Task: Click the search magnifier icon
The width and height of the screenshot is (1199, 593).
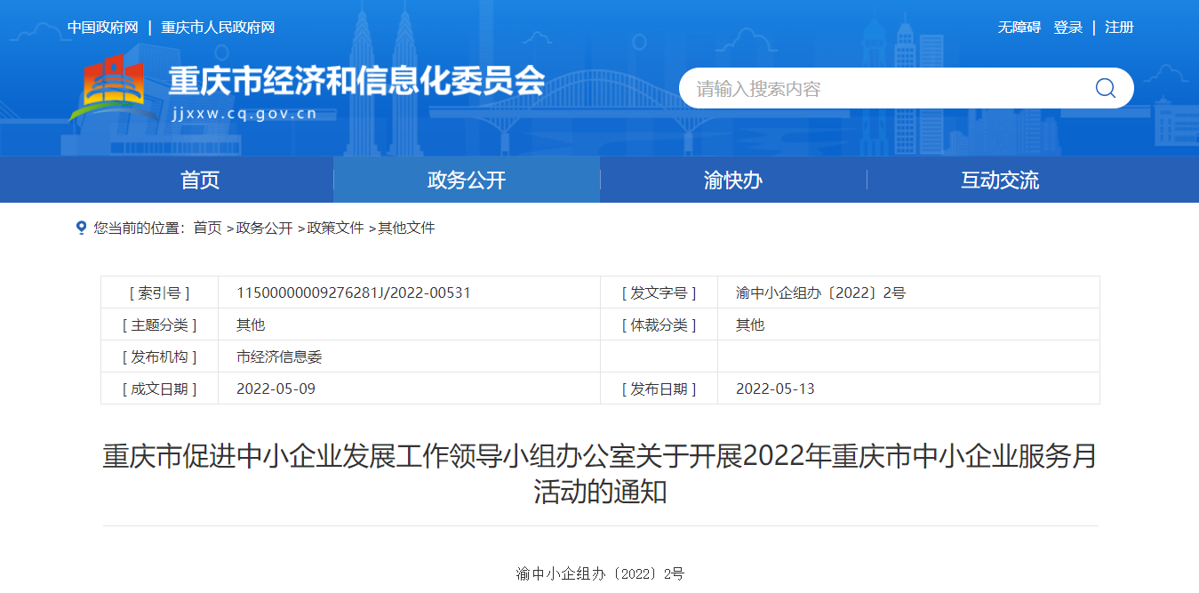Action: (1105, 88)
